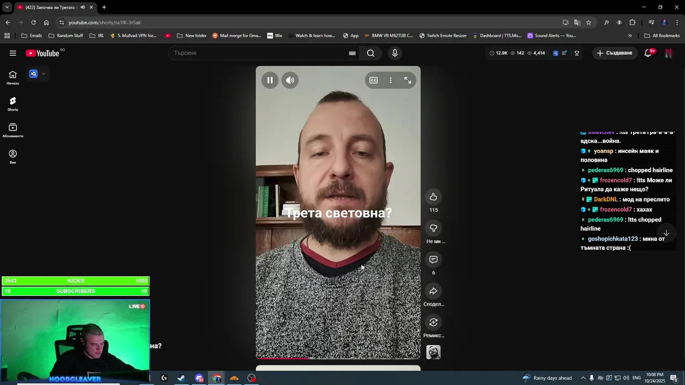Open the notifications bell 9+
Image resolution: width=685 pixels, height=385 pixels.
pos(649,53)
